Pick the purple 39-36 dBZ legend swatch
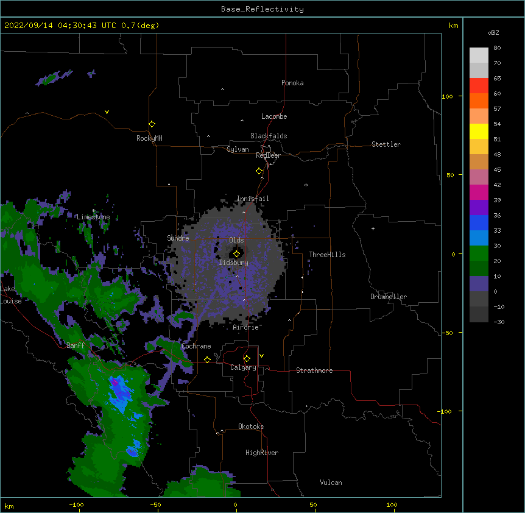Image resolution: width=525 pixels, height=513 pixels. tap(479, 208)
